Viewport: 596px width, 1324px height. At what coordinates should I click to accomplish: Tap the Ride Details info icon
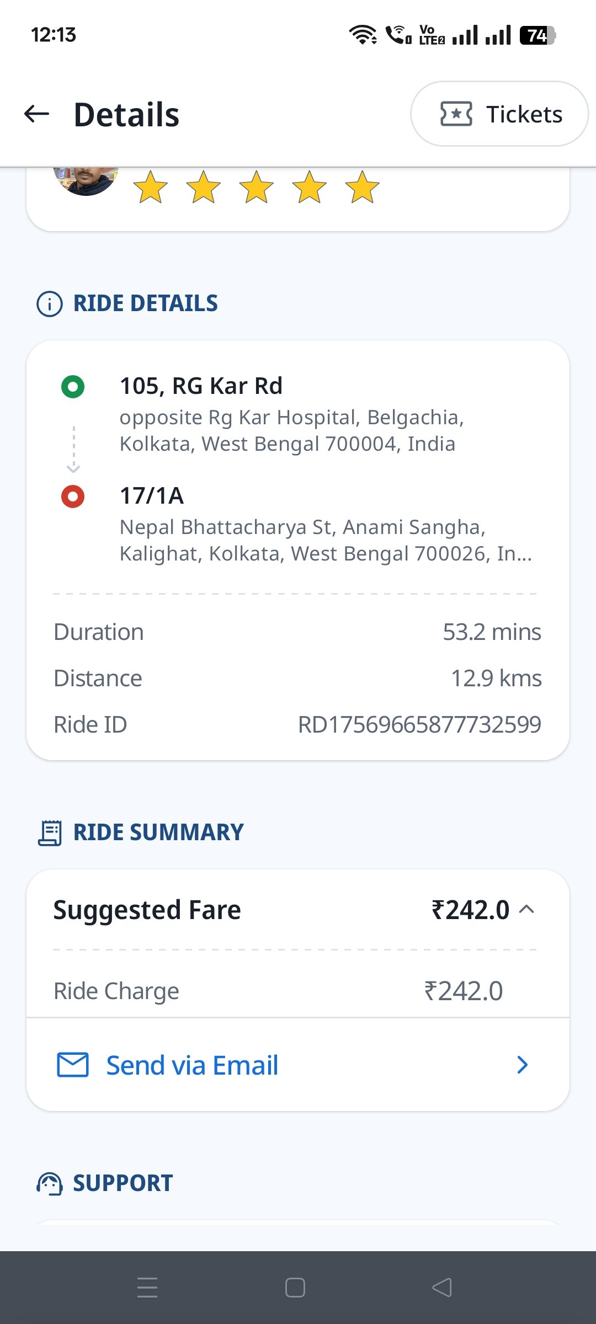tap(50, 304)
